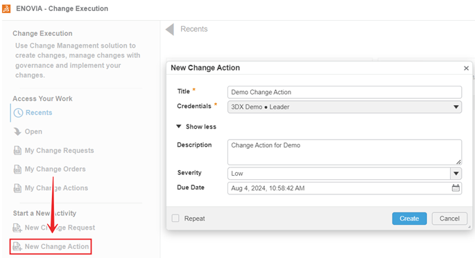The width and height of the screenshot is (475, 258).
Task: Collapse the Show less section
Action: 196,127
